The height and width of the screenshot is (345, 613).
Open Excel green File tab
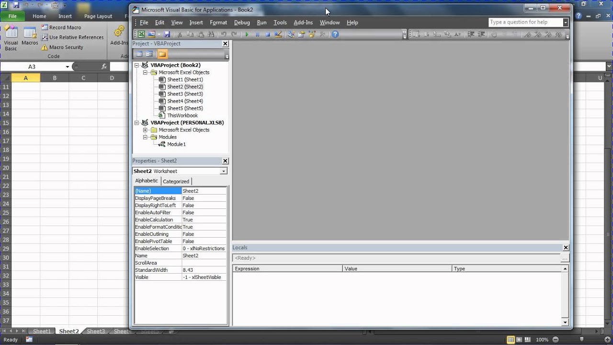point(12,16)
